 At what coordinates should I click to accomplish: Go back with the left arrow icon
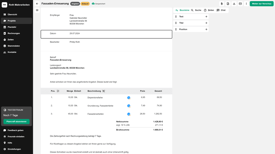37,3
